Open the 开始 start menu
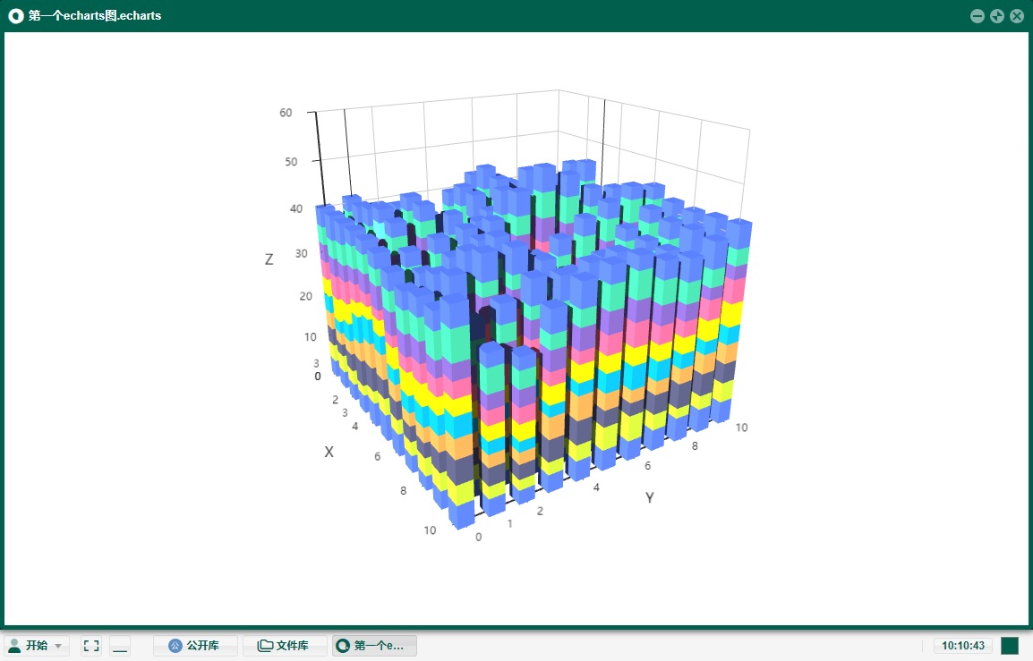Viewport: 1033px width, 661px height. [37, 646]
